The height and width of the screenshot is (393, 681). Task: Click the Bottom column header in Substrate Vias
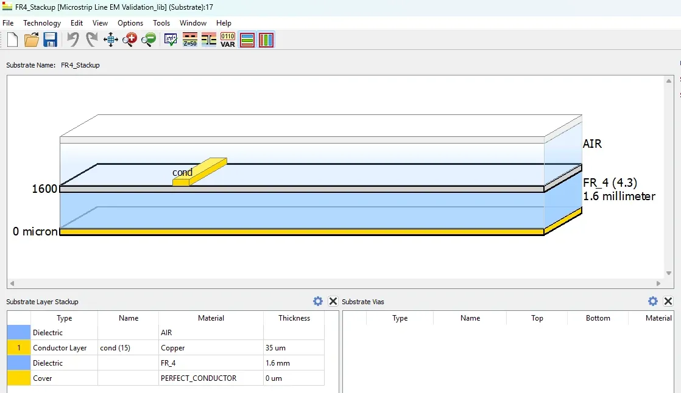tap(598, 318)
